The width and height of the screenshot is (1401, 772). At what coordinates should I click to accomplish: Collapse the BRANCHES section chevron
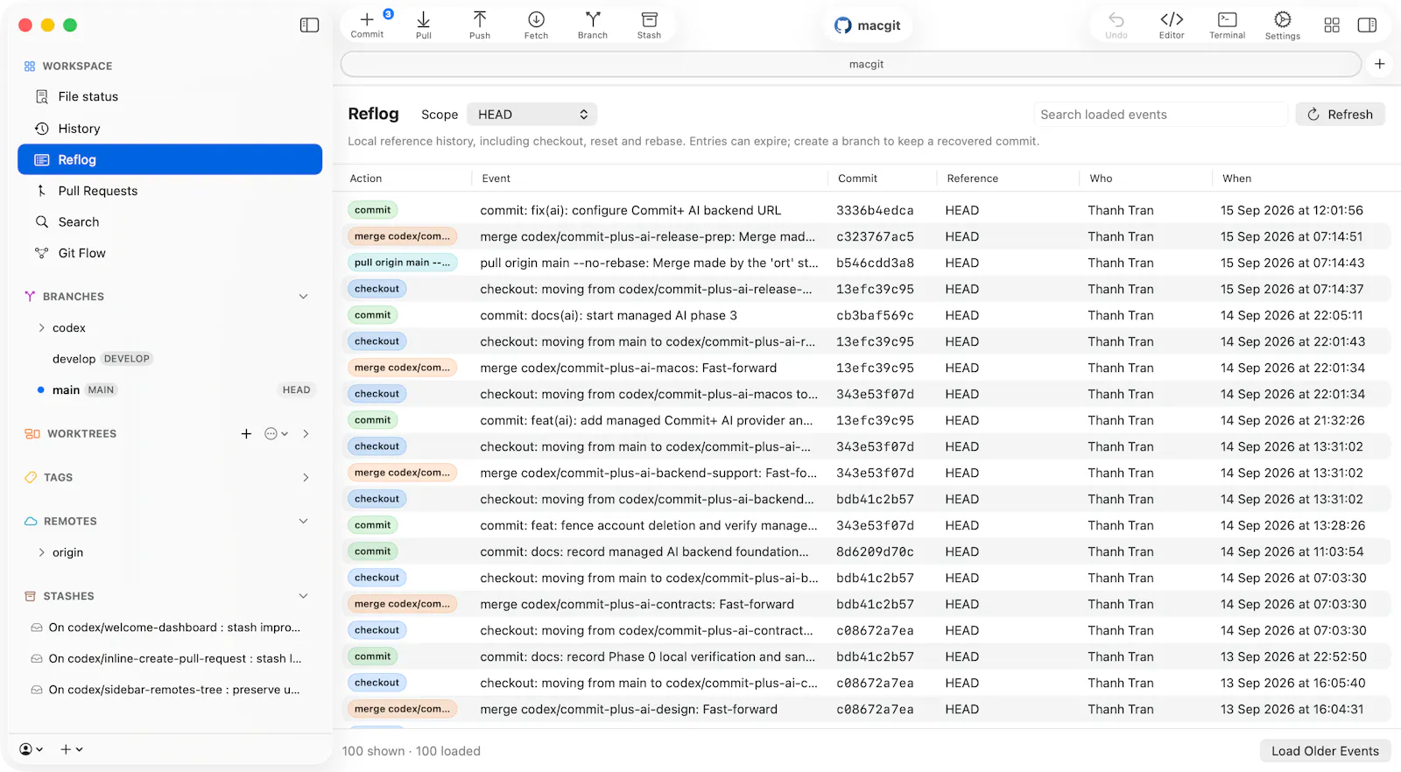click(x=304, y=297)
